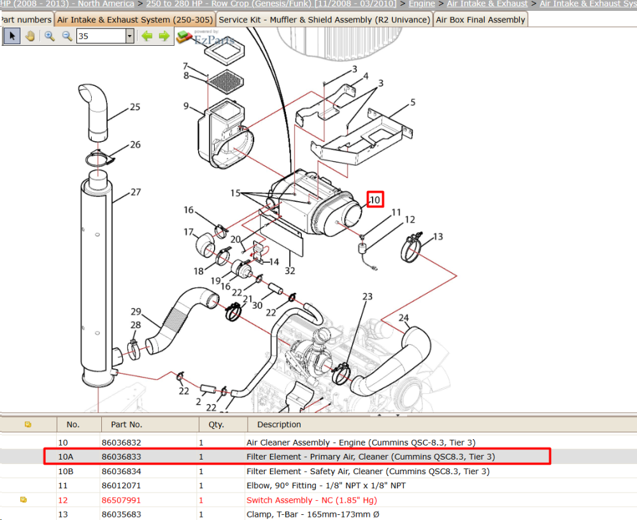
Task: Follow the first Air Intake & Exhaust breadcrumb
Action: (x=487, y=4)
